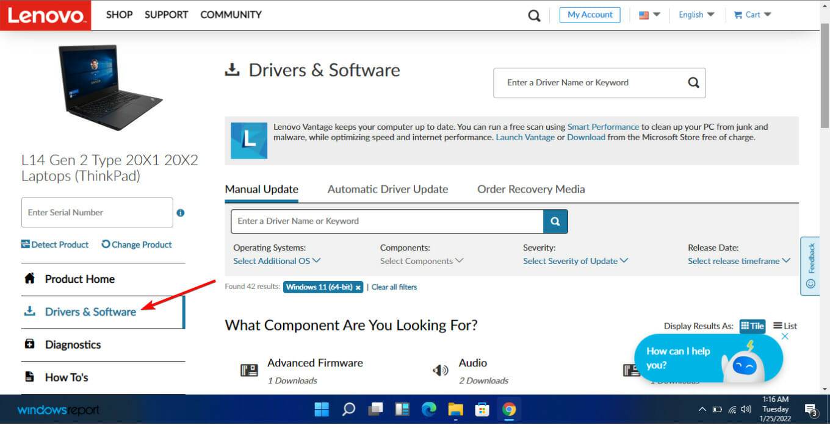Screen dimensions: 830x428
Task: Click the Detect Product link
Action: pos(55,244)
